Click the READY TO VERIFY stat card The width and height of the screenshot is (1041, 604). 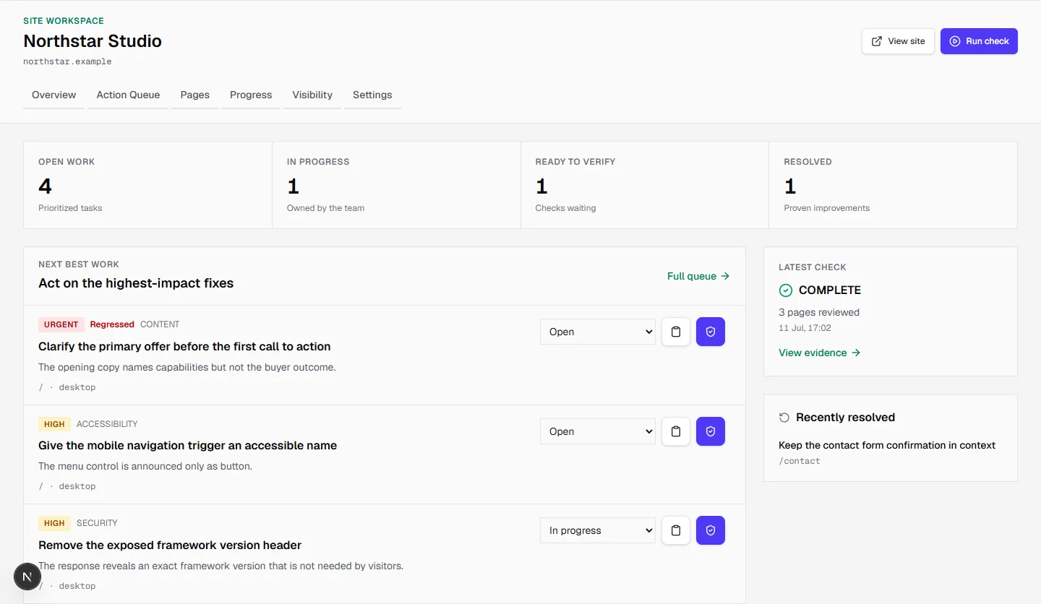(x=645, y=185)
